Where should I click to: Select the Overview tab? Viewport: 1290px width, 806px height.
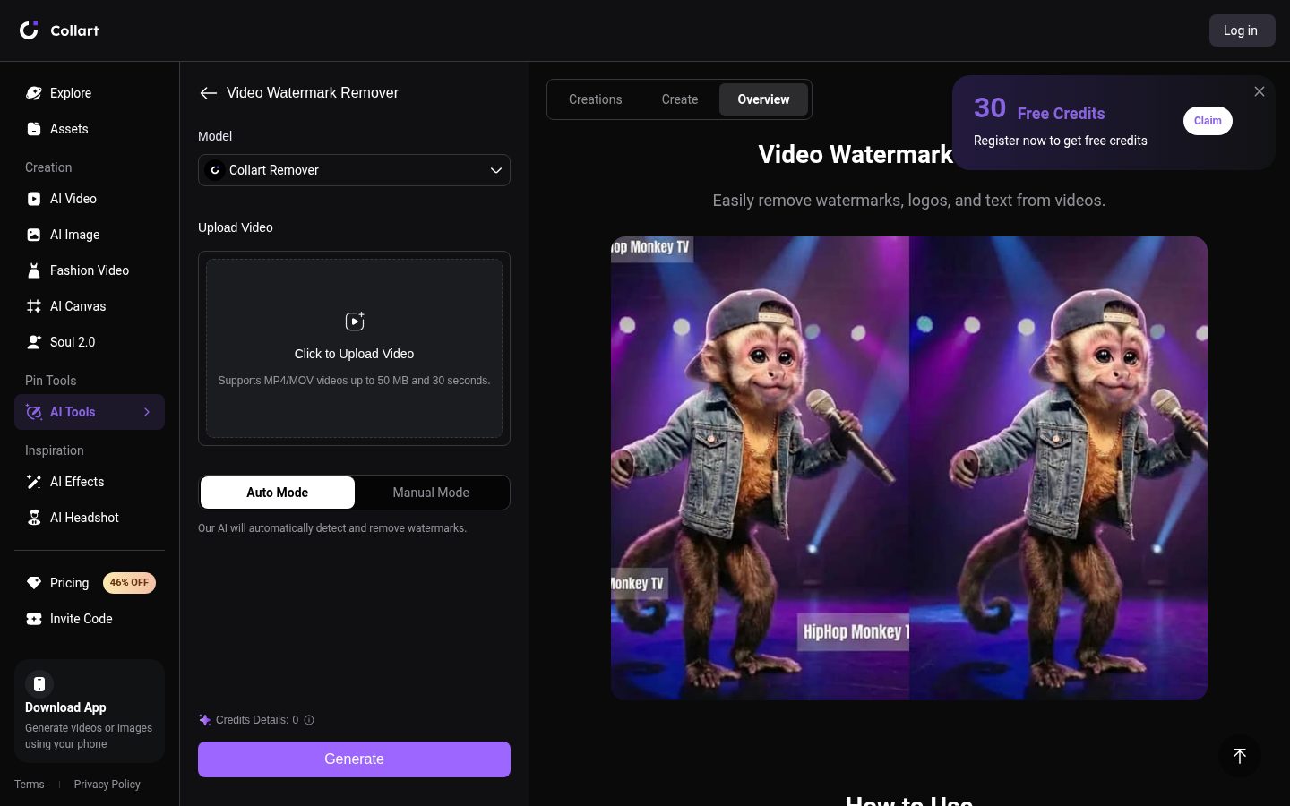click(763, 99)
